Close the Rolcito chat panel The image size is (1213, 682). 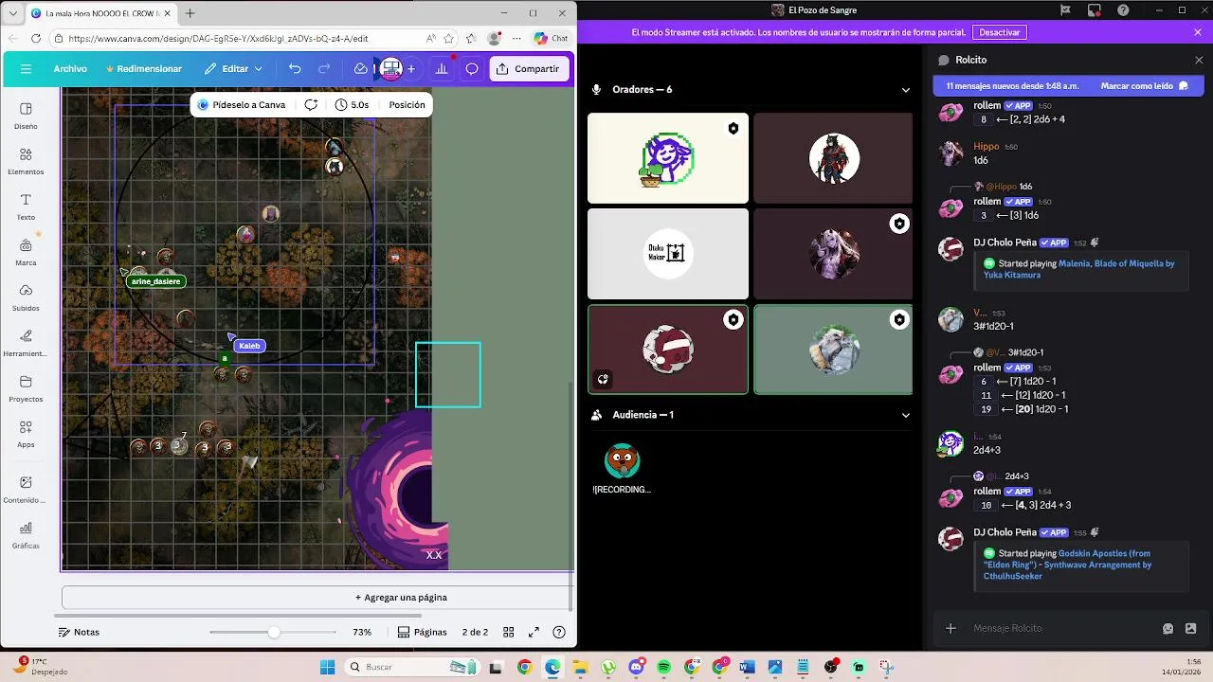tap(1199, 60)
